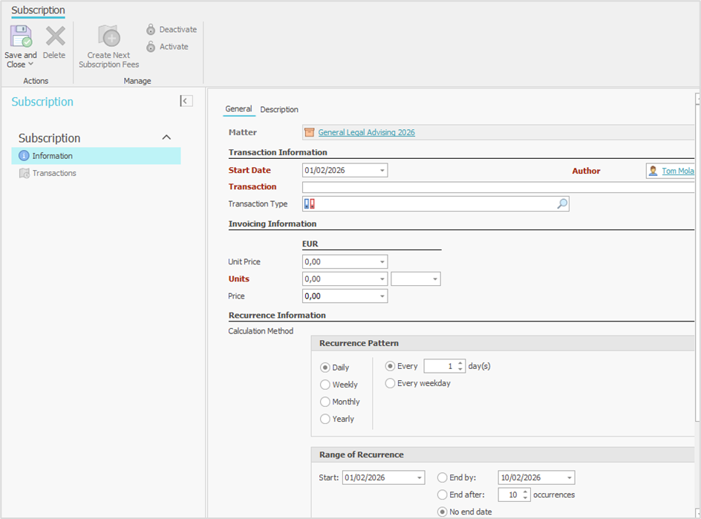The image size is (701, 519).
Task: Choose the Every weekday option
Action: (391, 383)
